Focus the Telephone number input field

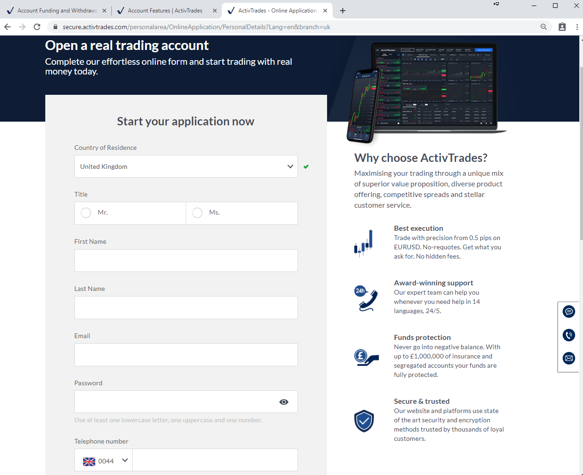(x=215, y=460)
